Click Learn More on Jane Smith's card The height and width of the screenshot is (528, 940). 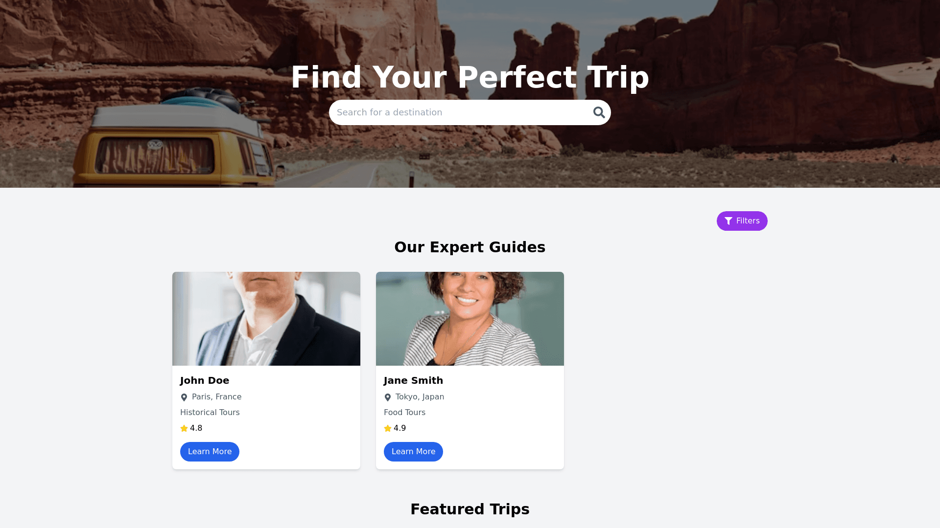pyautogui.click(x=413, y=452)
